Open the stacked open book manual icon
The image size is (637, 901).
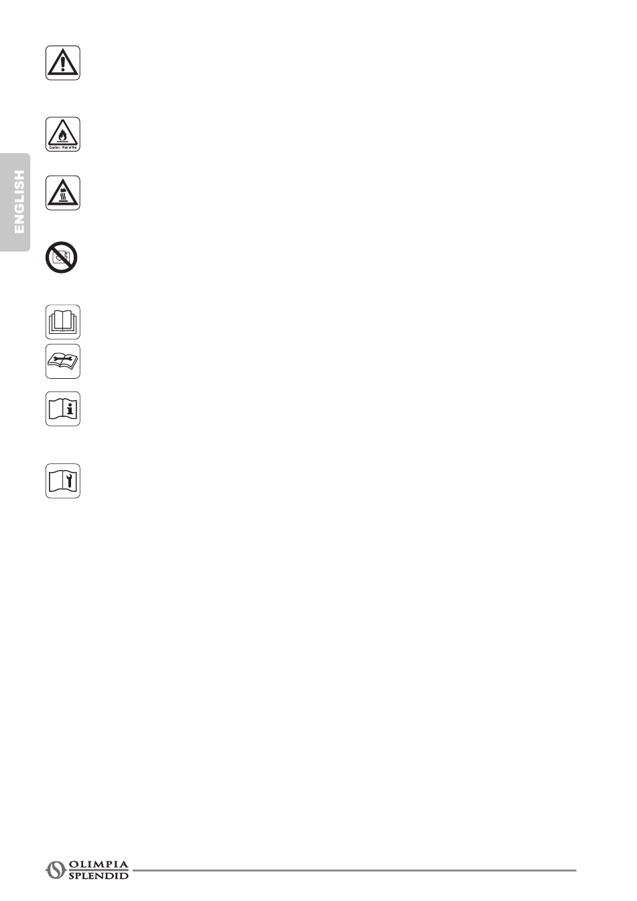point(63,322)
